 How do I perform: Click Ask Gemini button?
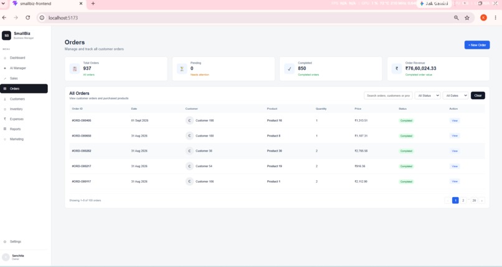434,4
